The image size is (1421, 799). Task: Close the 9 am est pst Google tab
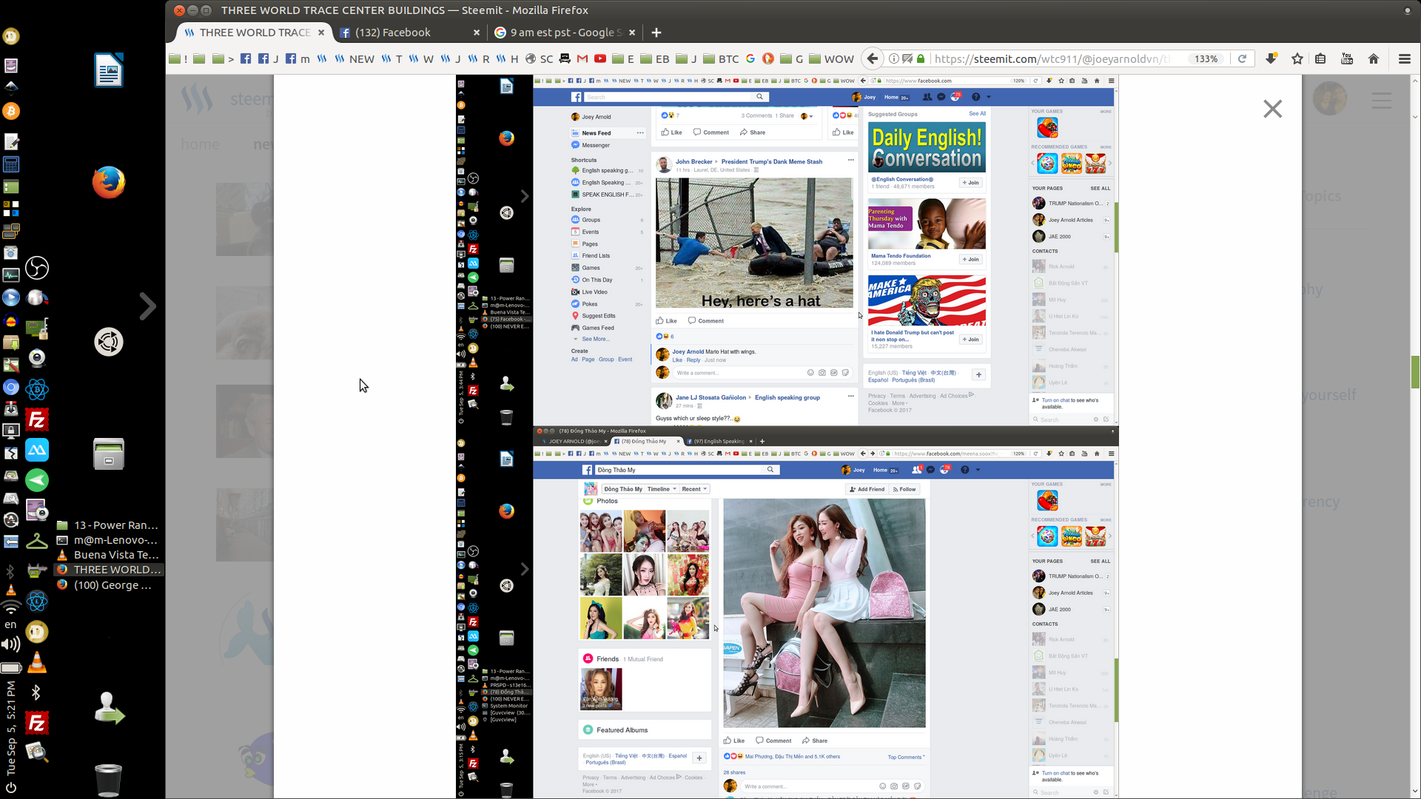click(631, 33)
